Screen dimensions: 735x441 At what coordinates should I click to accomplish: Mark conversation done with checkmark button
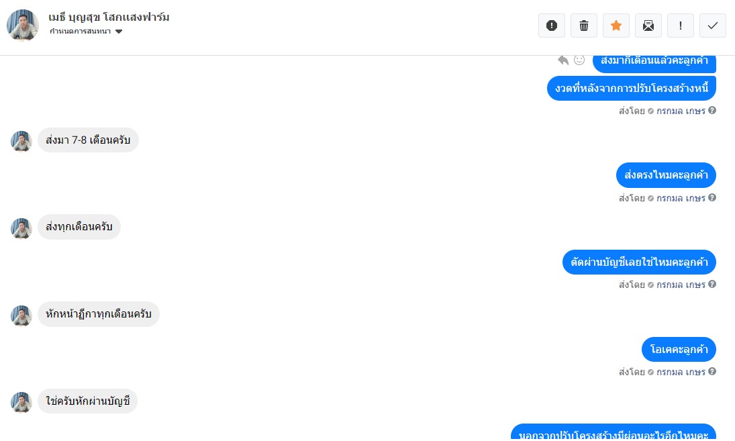(712, 26)
